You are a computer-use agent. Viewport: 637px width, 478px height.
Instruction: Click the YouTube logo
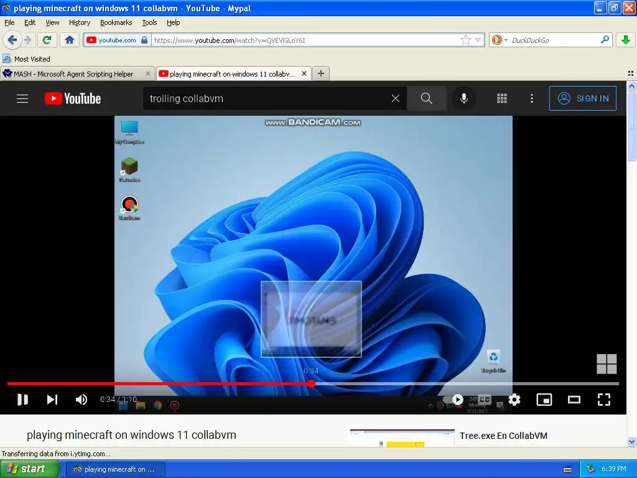(x=73, y=98)
